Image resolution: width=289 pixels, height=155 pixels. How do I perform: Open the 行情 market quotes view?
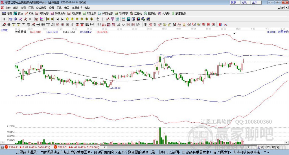tap(7, 14)
